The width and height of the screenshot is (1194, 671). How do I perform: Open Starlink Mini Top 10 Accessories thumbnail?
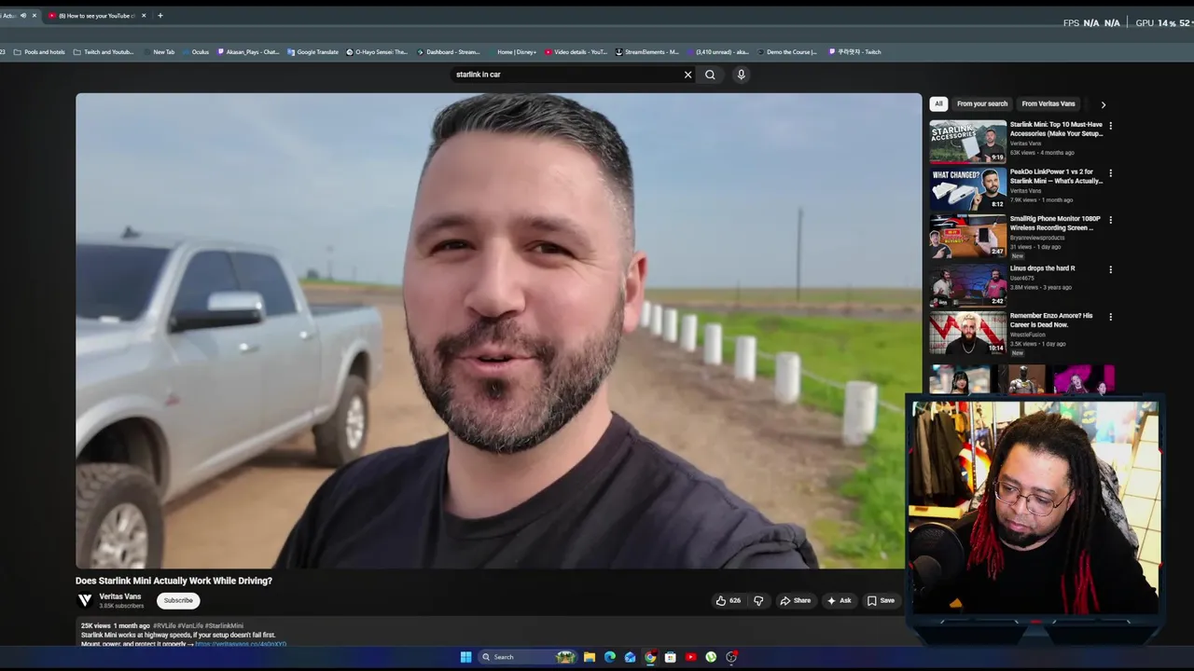[967, 142]
